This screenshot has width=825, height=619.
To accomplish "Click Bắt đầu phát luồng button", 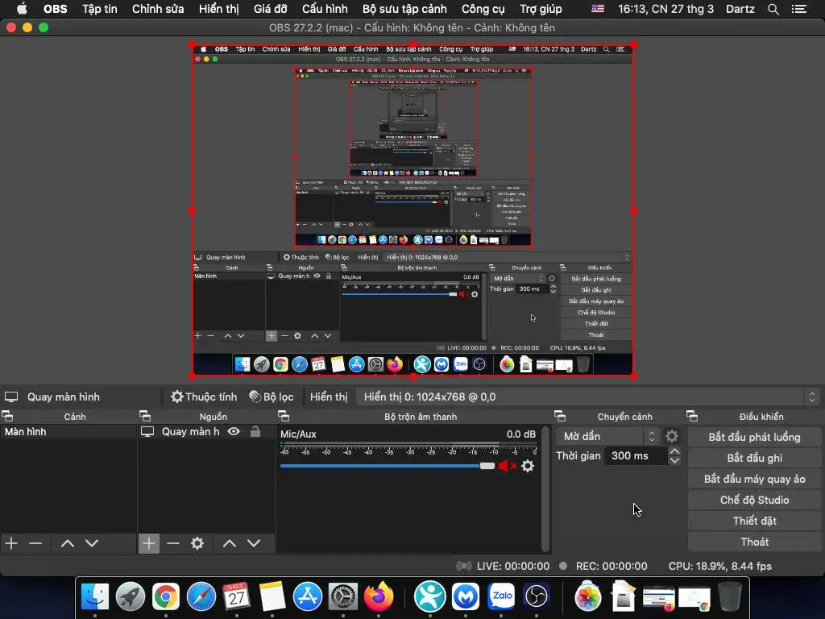I will (754, 437).
